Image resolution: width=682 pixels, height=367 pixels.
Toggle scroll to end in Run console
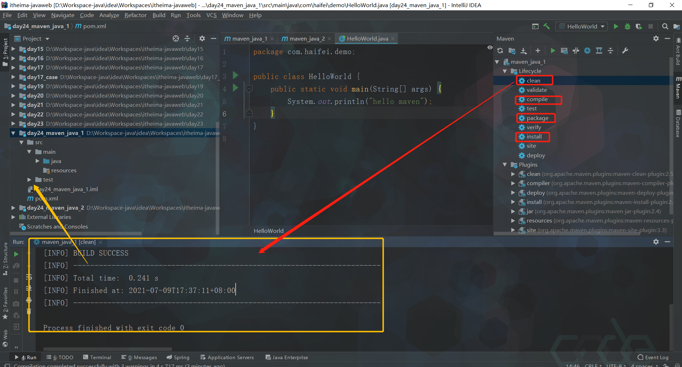click(x=29, y=288)
